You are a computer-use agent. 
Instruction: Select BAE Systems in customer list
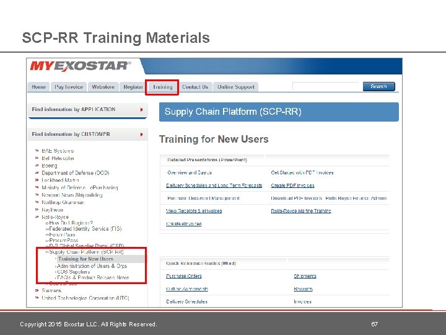pos(58,151)
